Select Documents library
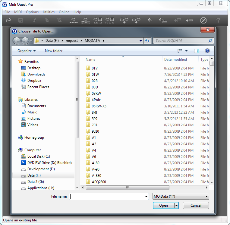Image resolution: width=230 pixels, height=225 pixels. point(33,106)
